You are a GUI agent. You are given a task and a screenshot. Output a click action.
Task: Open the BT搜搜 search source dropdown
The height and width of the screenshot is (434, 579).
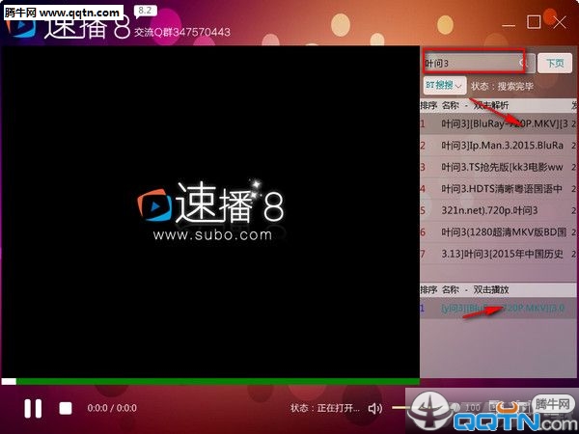click(444, 86)
